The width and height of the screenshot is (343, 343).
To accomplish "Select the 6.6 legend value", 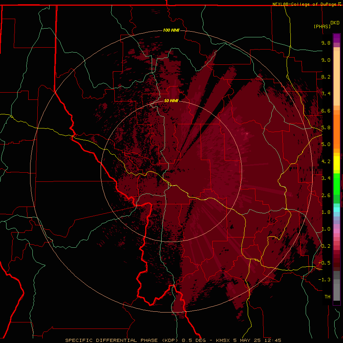I will pyautogui.click(x=326, y=111).
